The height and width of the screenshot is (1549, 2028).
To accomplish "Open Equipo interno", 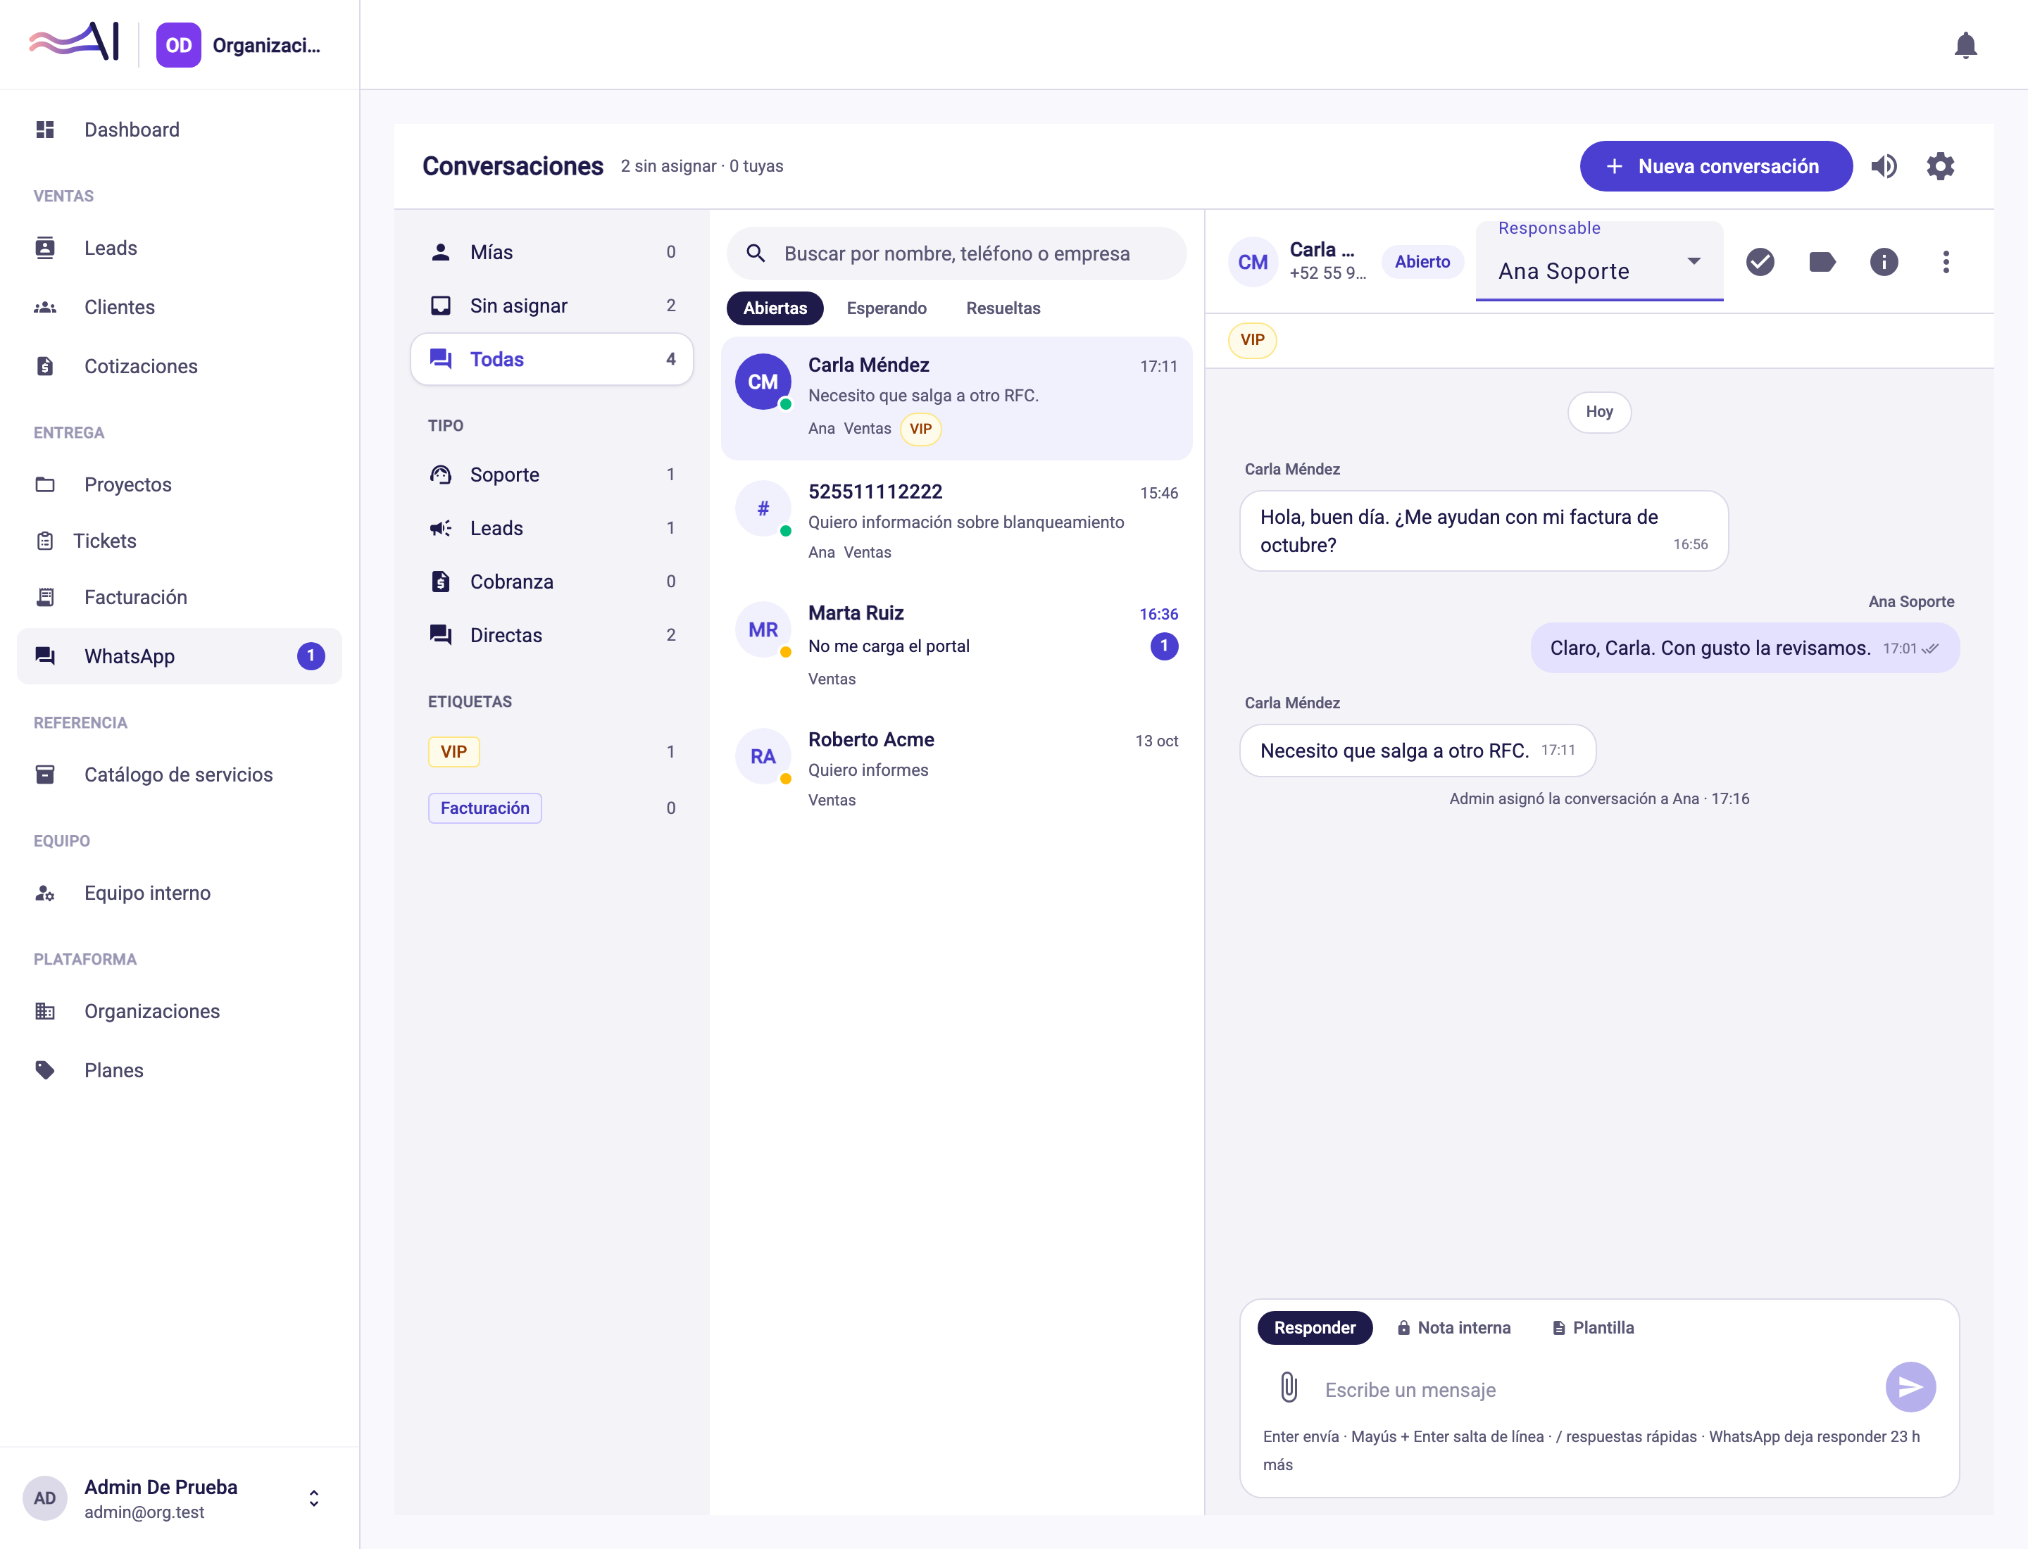I will pos(179,893).
